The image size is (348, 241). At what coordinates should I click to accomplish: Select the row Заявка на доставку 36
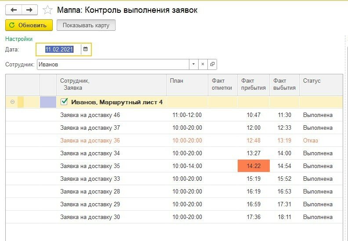pos(90,141)
